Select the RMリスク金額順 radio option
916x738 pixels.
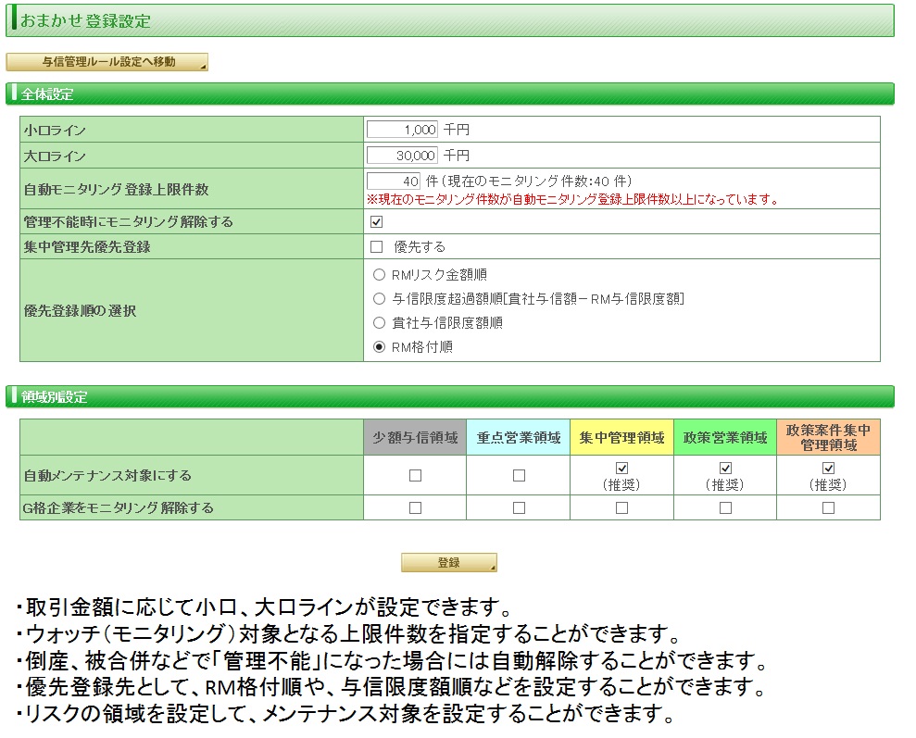pyautogui.click(x=379, y=274)
